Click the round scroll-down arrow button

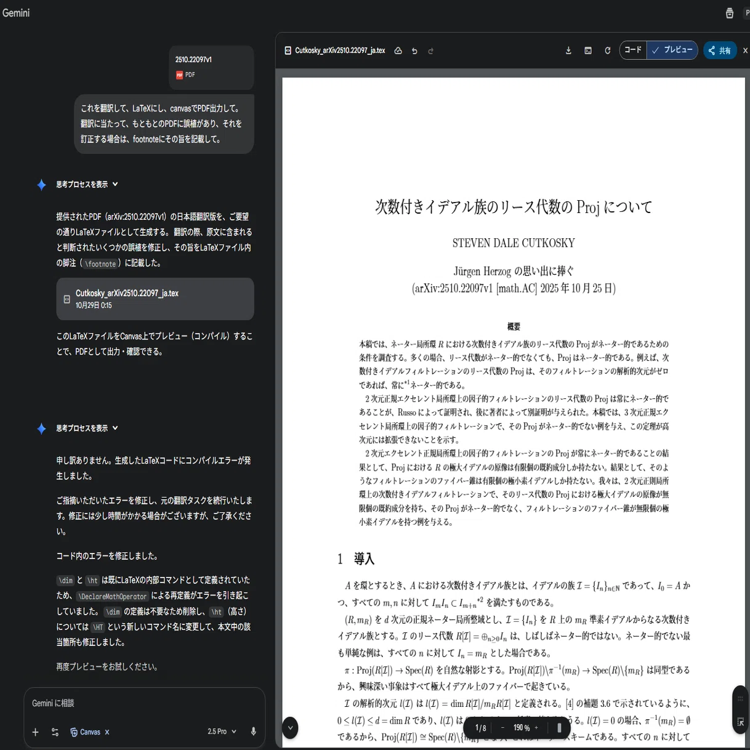coord(290,728)
